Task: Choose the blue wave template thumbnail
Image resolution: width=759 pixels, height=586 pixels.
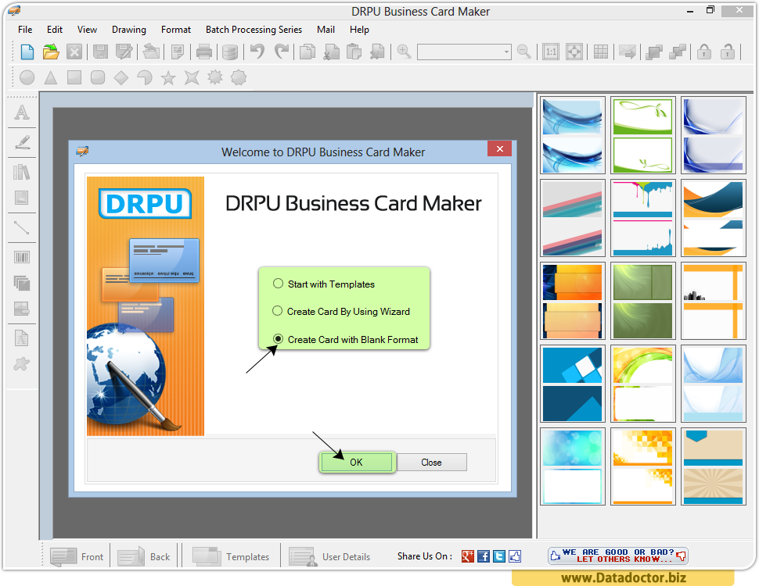Action: [x=573, y=135]
